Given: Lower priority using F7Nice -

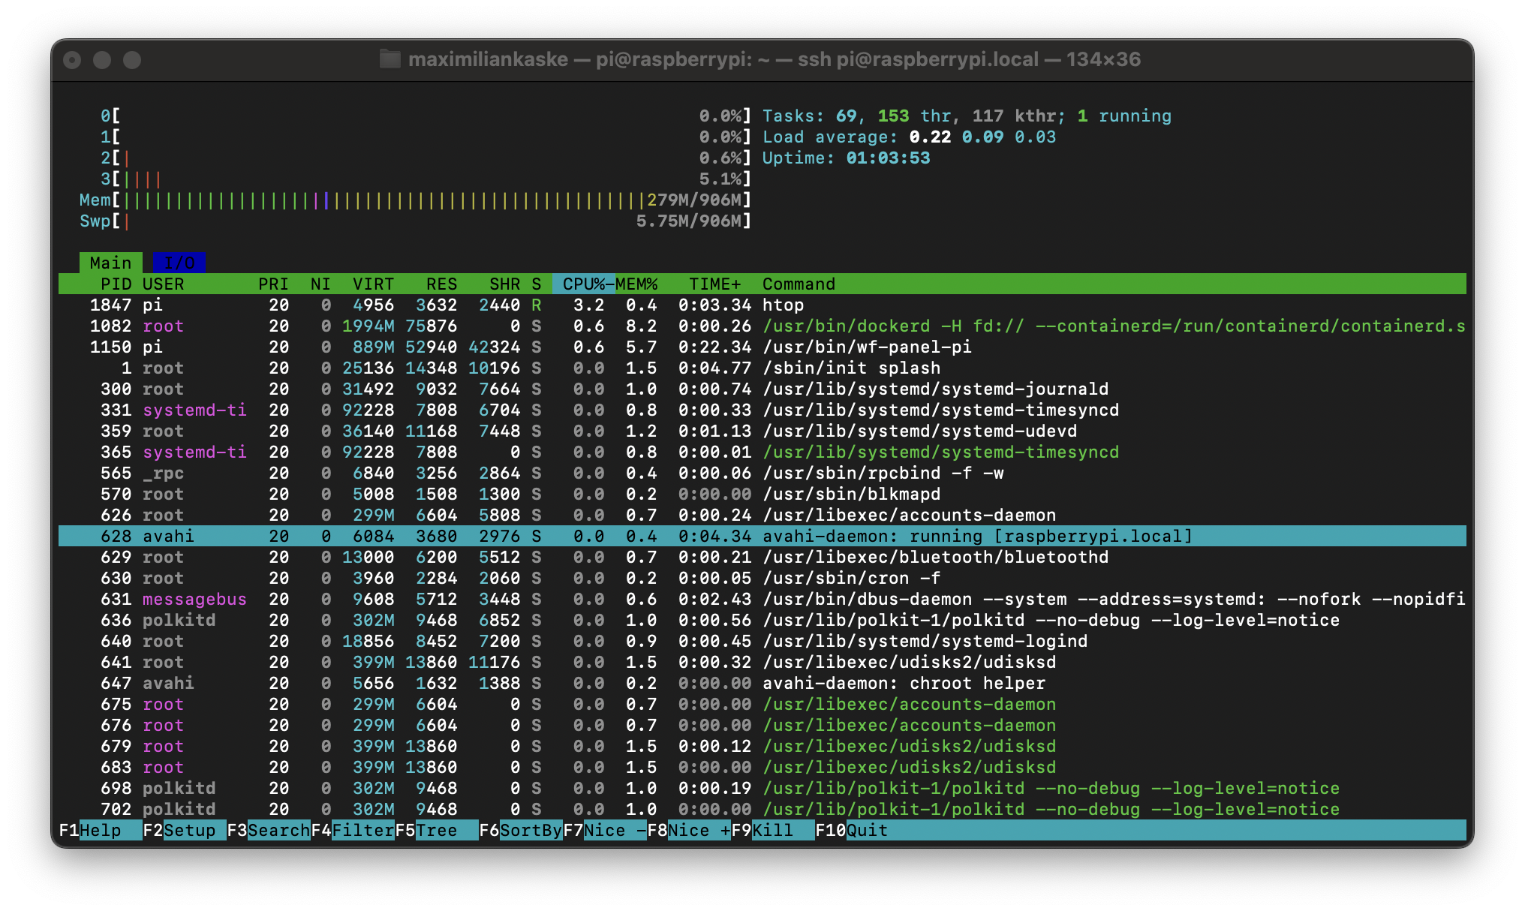Looking at the screenshot, I should [604, 830].
